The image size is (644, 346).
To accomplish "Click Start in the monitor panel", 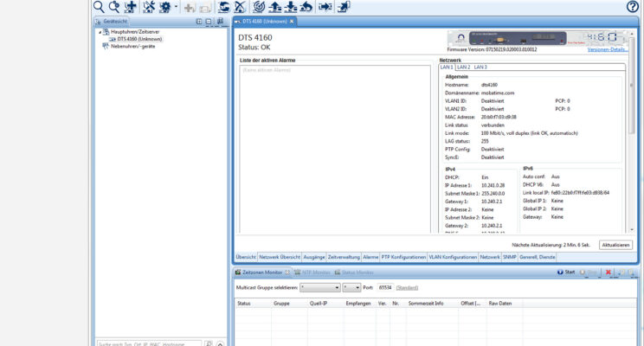I will pos(566,272).
